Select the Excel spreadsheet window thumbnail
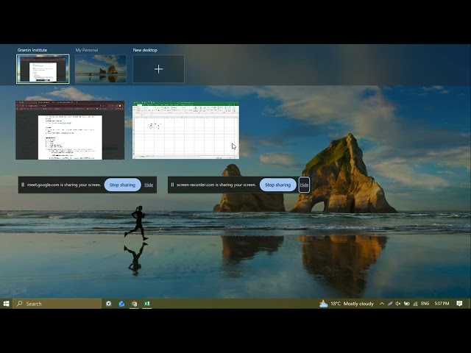The image size is (471, 353). [185, 130]
